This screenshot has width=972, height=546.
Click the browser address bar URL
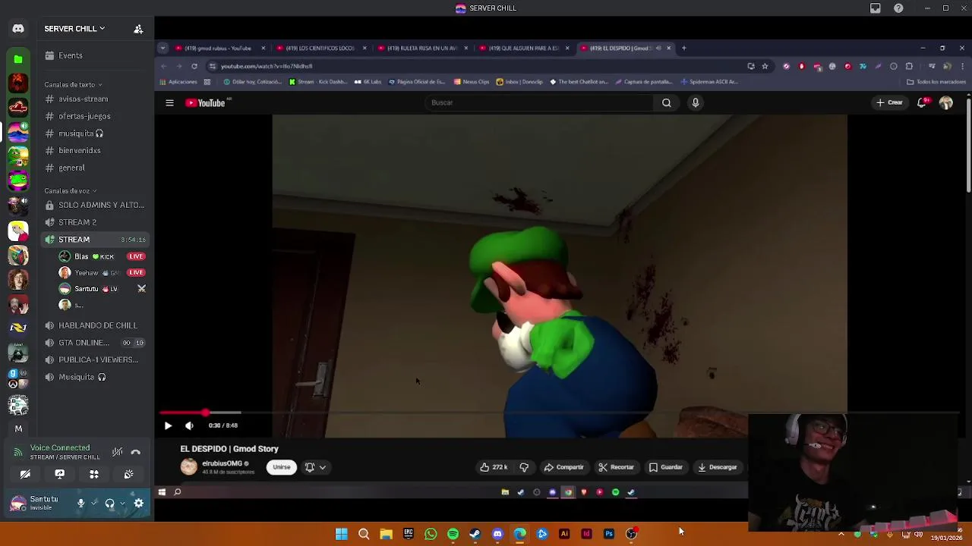coord(267,67)
